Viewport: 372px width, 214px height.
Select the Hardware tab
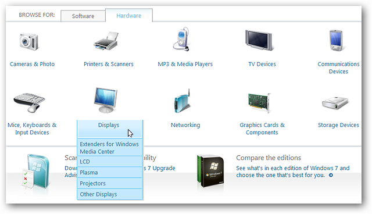click(129, 16)
